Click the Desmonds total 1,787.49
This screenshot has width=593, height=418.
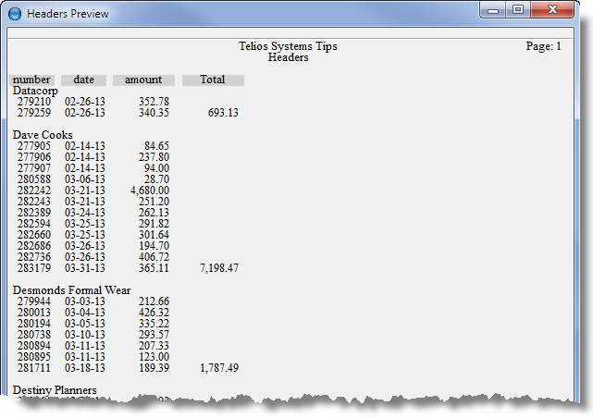(219, 368)
